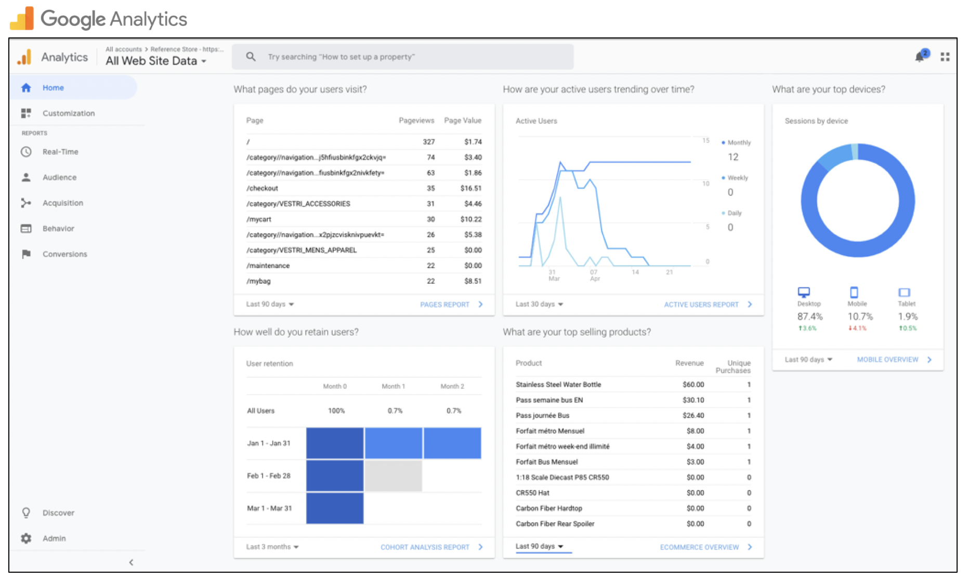Open the Real-Time report icon

coord(26,152)
